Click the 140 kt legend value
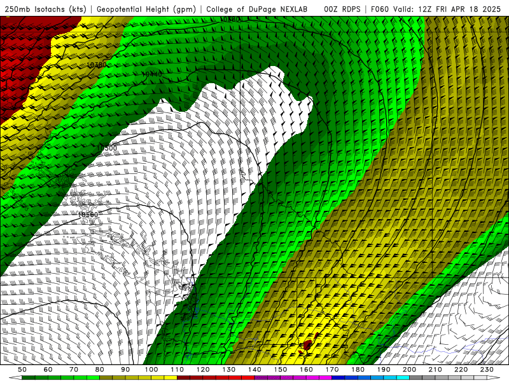Screen dimensions: 509x381 pyautogui.click(x=255, y=370)
